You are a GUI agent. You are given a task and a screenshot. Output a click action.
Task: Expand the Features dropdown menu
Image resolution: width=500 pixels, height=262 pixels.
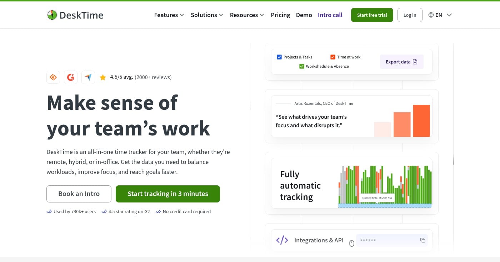169,15
